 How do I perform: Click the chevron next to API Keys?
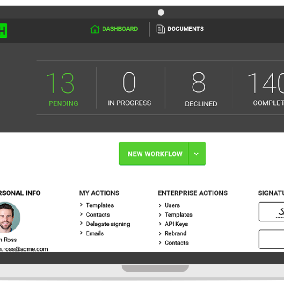click(x=160, y=224)
